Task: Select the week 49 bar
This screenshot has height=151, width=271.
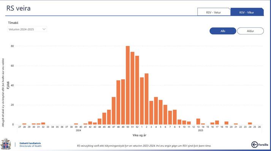Action: (123, 102)
